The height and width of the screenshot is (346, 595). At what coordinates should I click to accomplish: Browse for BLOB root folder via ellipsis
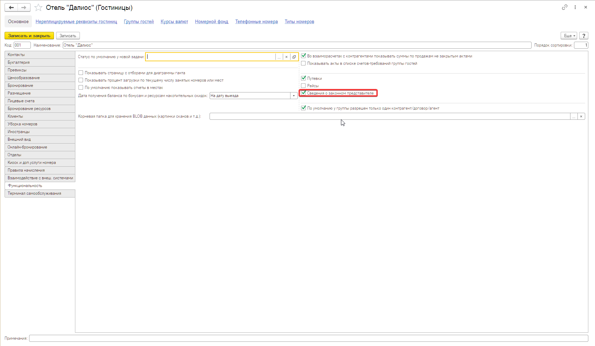(x=574, y=117)
